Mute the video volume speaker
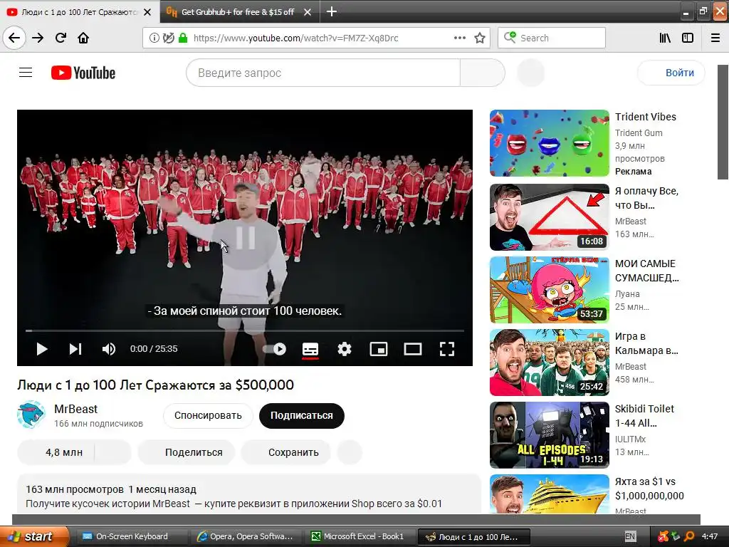 pos(109,349)
